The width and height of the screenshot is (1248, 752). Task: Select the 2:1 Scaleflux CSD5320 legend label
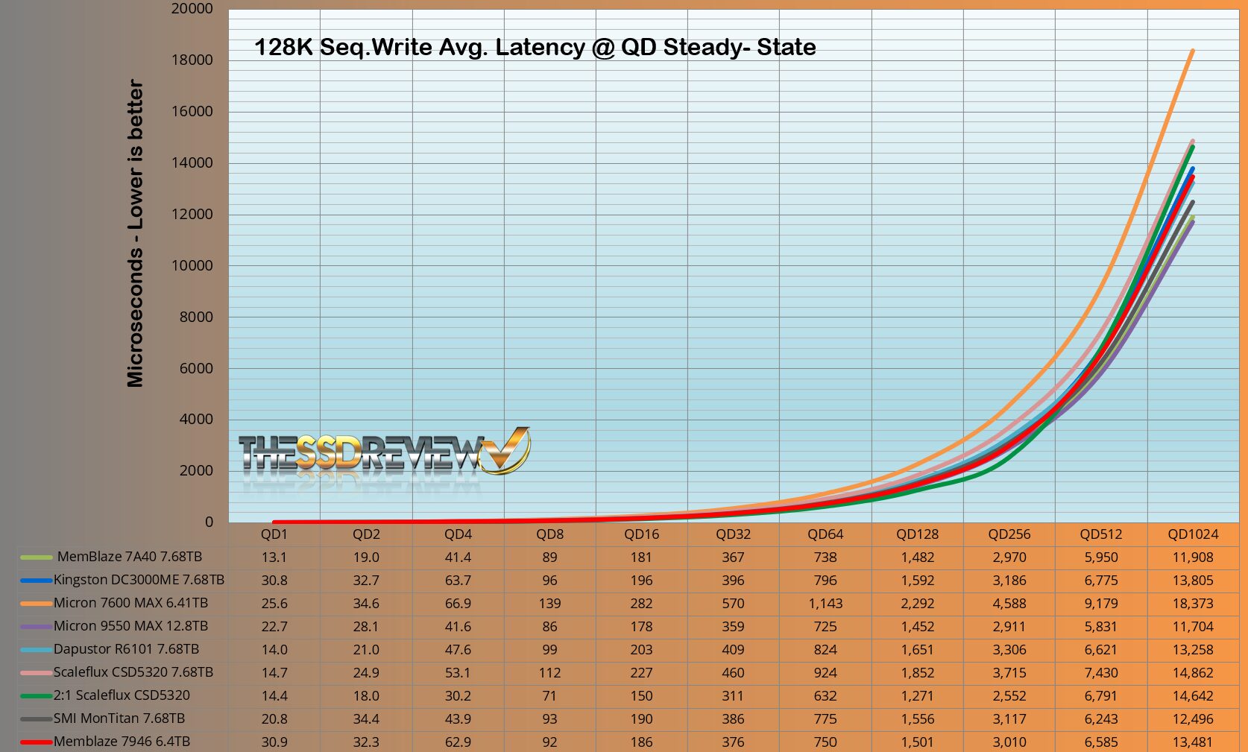[122, 695]
